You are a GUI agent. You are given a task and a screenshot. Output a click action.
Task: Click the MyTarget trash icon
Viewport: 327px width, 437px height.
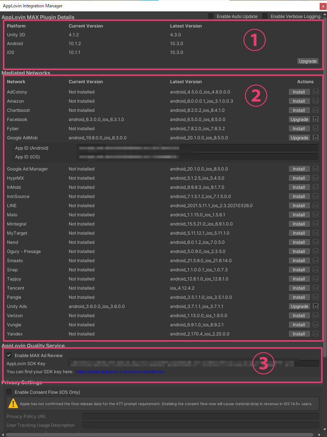(315, 233)
